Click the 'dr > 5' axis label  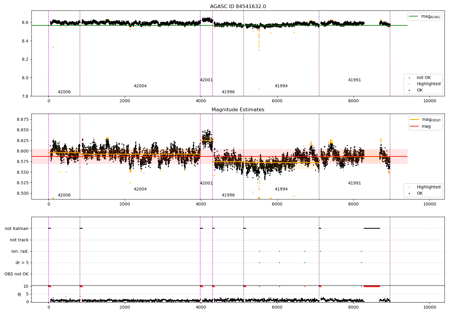point(22,263)
